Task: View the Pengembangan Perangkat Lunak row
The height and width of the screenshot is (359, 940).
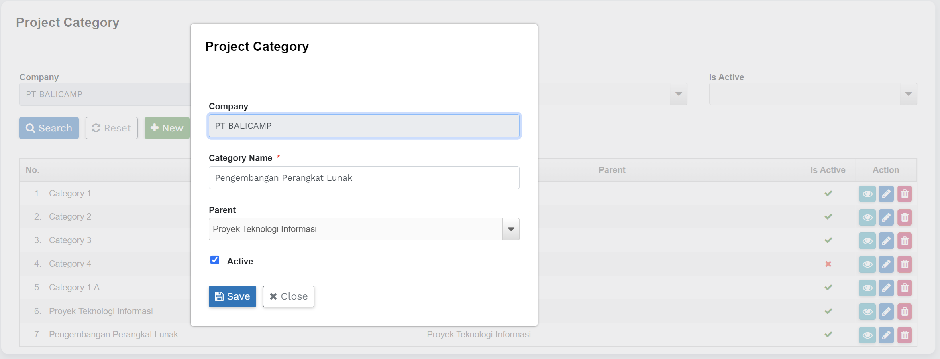Action: pos(867,335)
